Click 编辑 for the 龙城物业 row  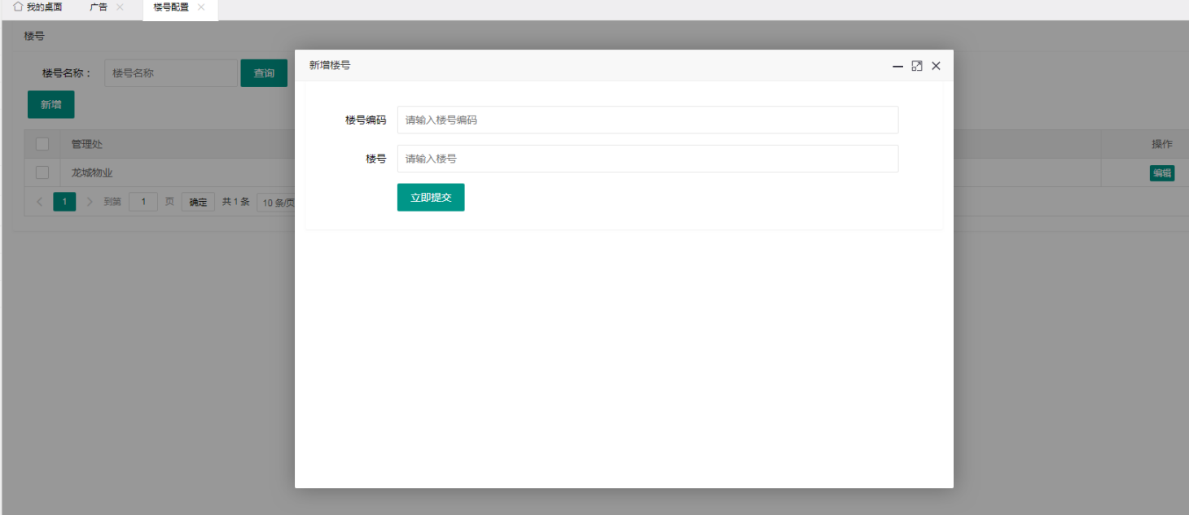(x=1161, y=172)
